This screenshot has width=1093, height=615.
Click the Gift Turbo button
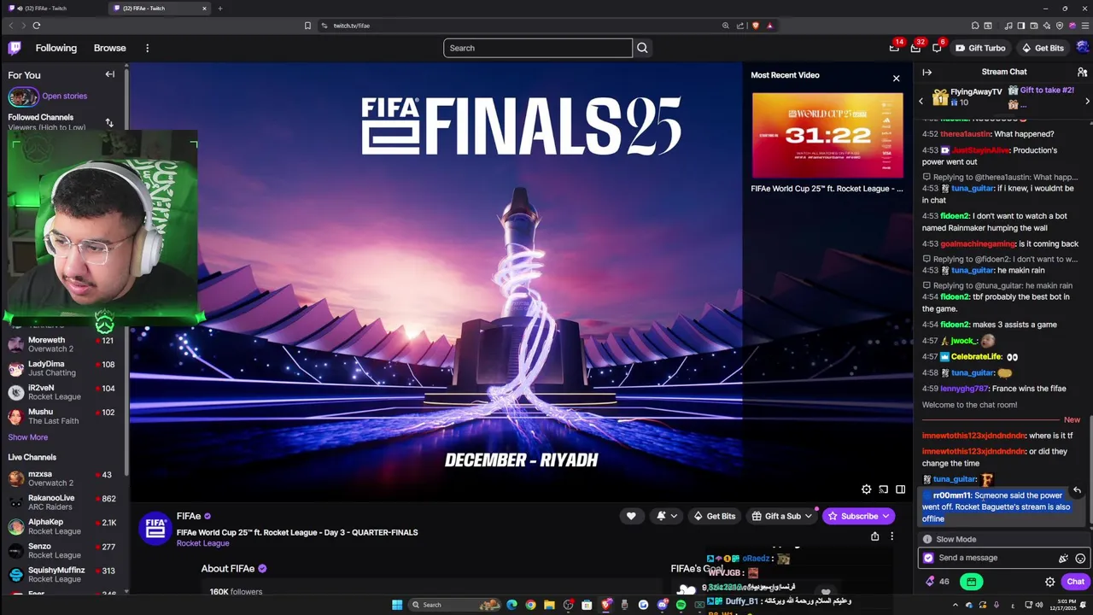[x=980, y=48]
